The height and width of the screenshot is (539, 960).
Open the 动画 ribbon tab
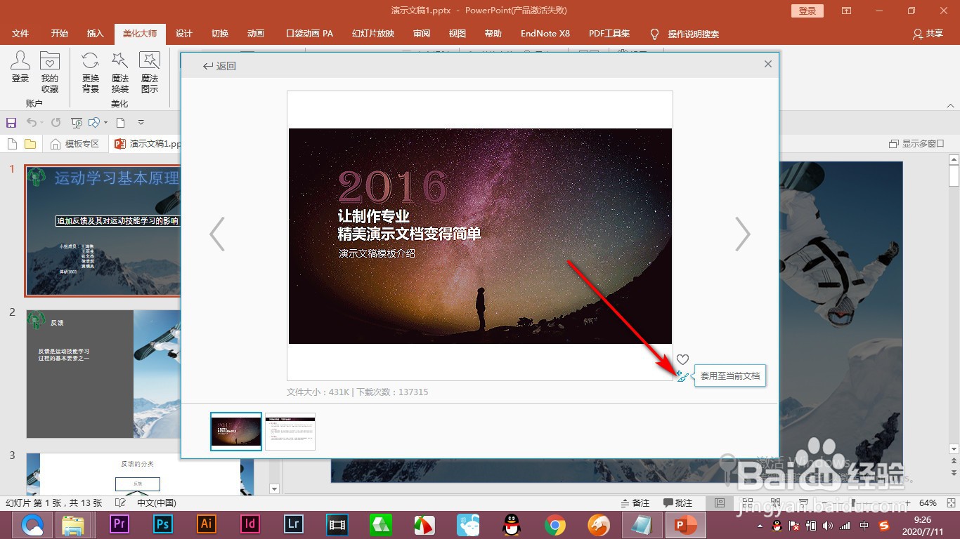[256, 34]
